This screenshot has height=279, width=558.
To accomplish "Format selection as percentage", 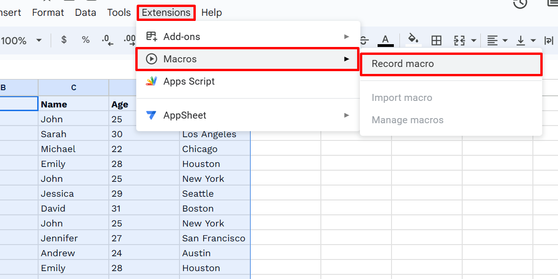I will pyautogui.click(x=86, y=40).
